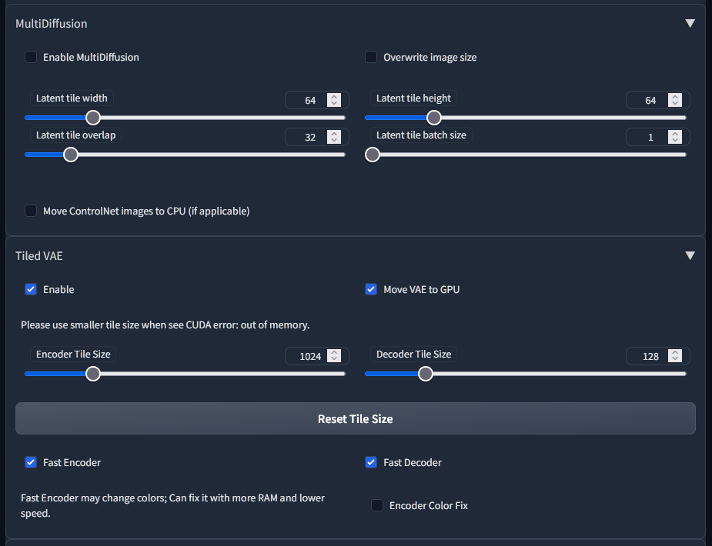
Task: Select the Encoder Tile Size number field
Action: pos(312,355)
